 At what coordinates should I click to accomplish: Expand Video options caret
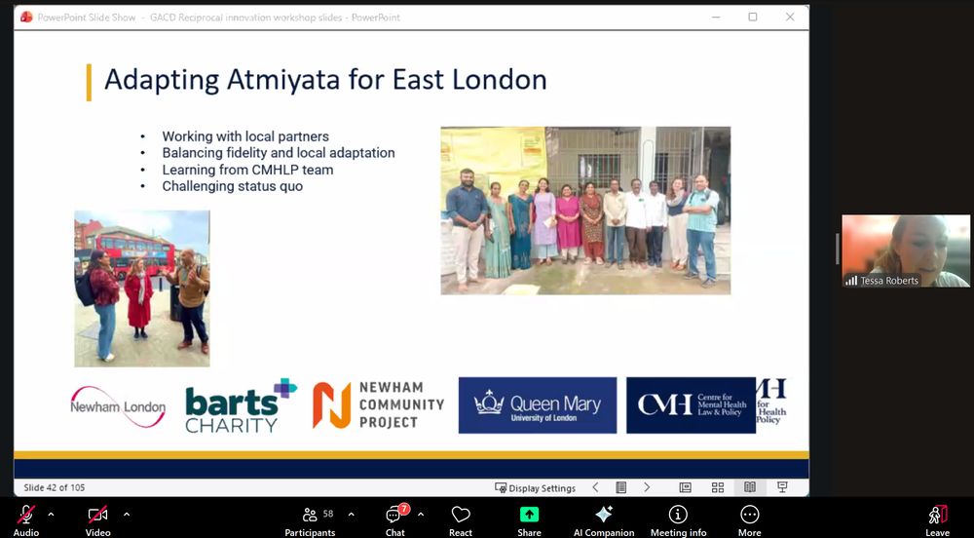[127, 515]
